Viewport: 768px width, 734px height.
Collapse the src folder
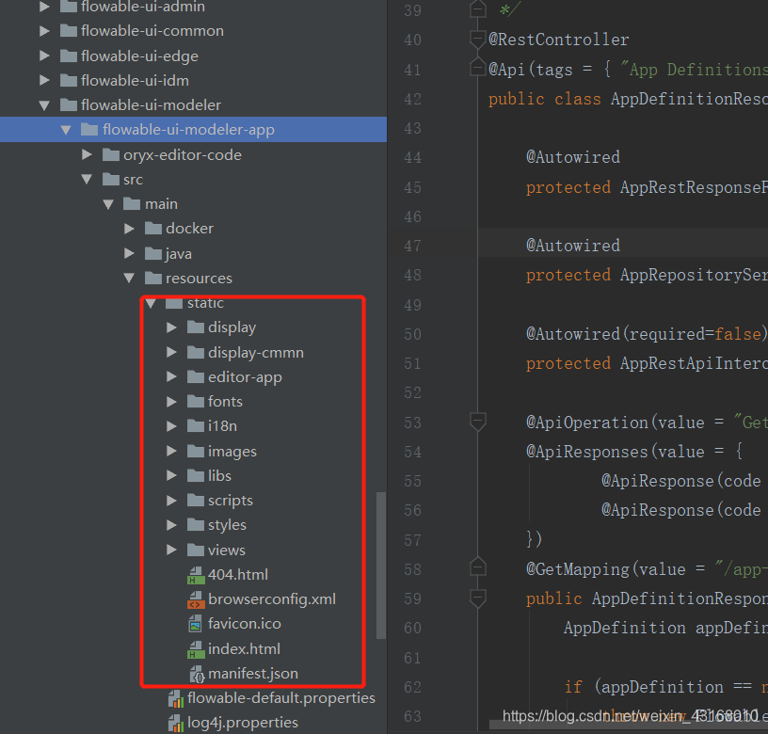pyautogui.click(x=87, y=179)
